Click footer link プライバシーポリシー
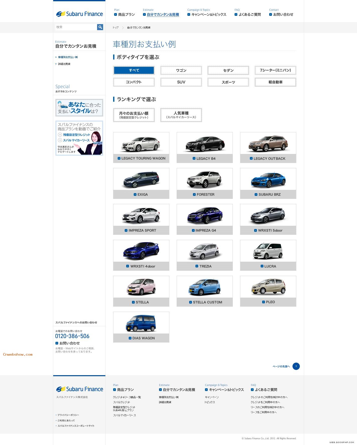357x445 pixels. [x=68, y=415]
